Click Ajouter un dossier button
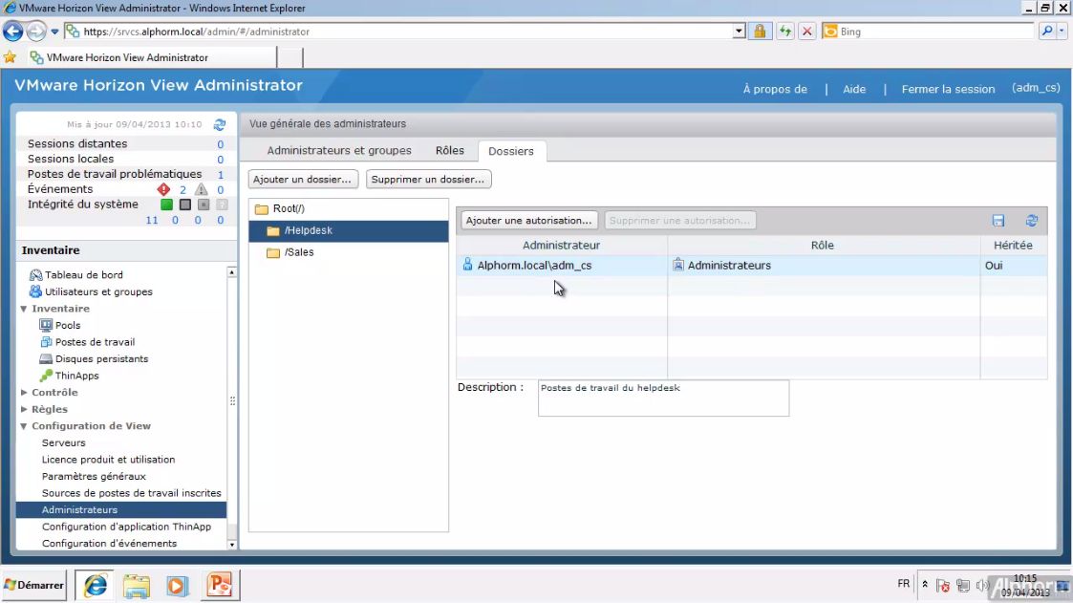 tap(303, 180)
